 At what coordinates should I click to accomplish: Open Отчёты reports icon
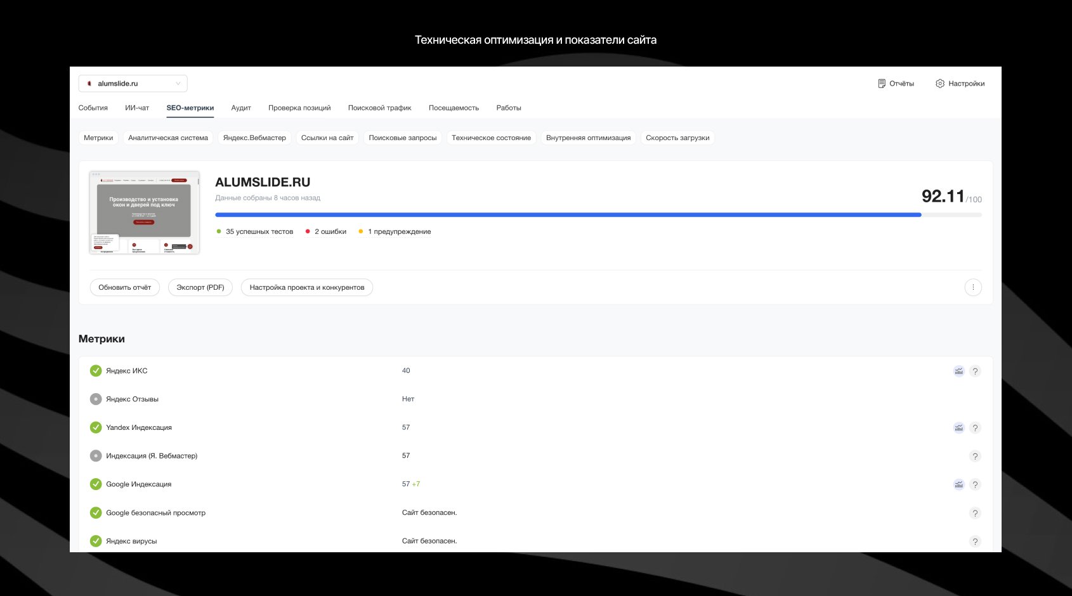[882, 84]
